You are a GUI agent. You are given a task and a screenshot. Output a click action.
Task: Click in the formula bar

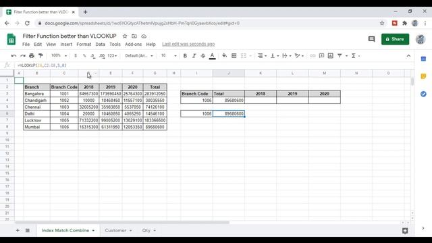pyautogui.click(x=212, y=65)
